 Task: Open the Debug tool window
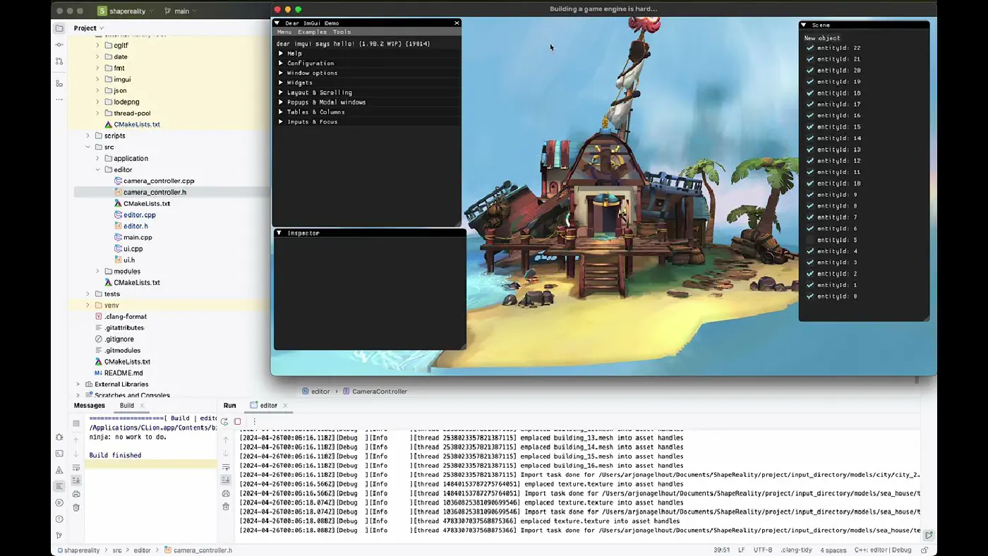pyautogui.click(x=59, y=437)
